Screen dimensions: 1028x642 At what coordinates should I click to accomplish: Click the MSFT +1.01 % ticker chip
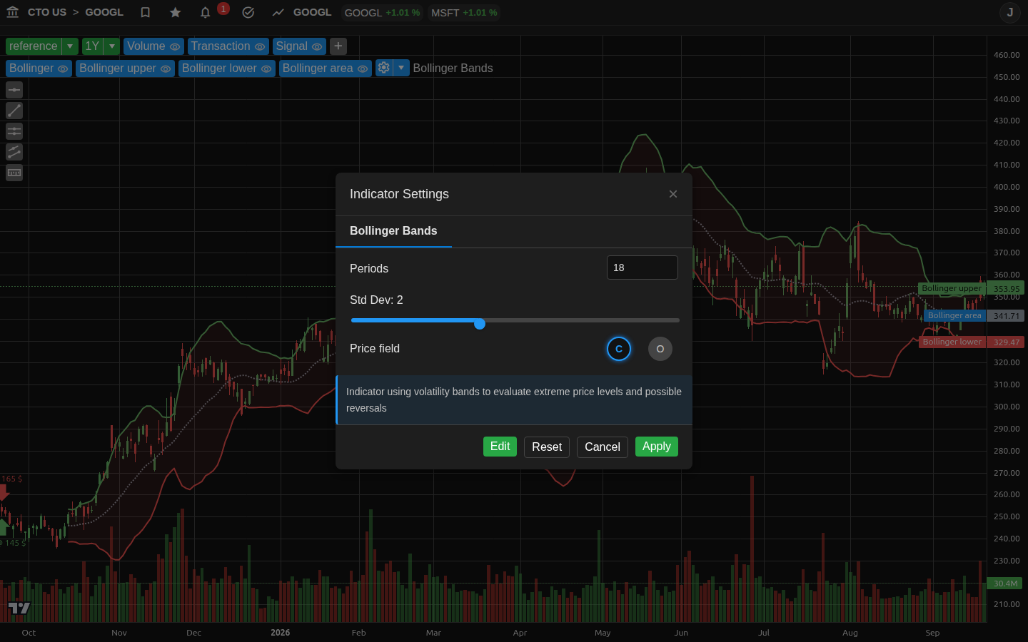(464, 13)
